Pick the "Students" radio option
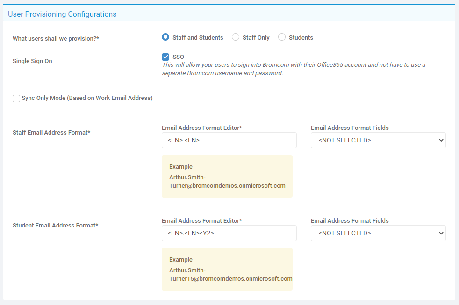 282,37
